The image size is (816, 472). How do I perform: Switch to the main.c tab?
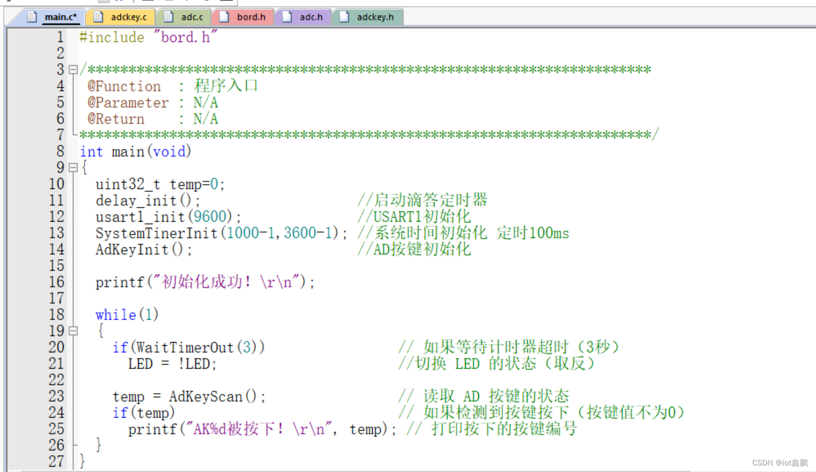pos(53,17)
